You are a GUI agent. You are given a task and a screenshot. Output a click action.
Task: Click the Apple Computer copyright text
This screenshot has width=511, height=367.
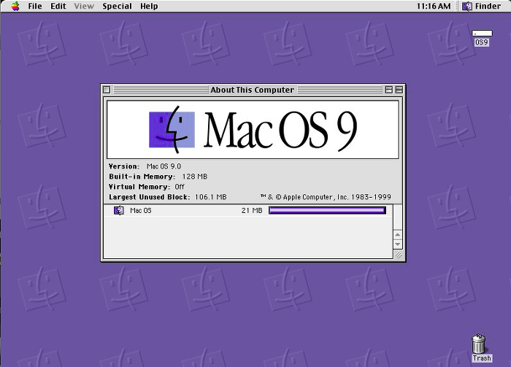click(x=326, y=197)
